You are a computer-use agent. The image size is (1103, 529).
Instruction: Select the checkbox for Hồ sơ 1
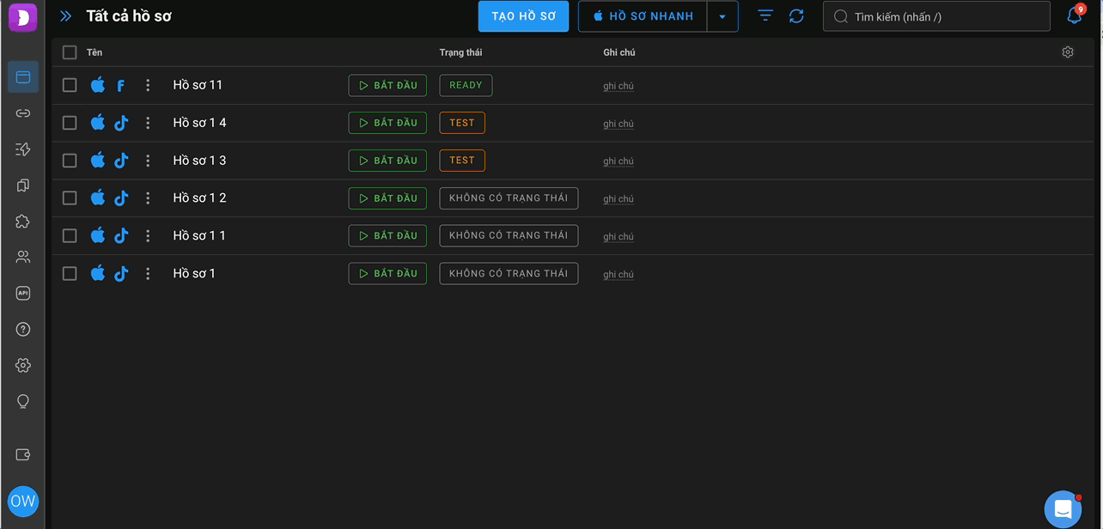(x=70, y=273)
